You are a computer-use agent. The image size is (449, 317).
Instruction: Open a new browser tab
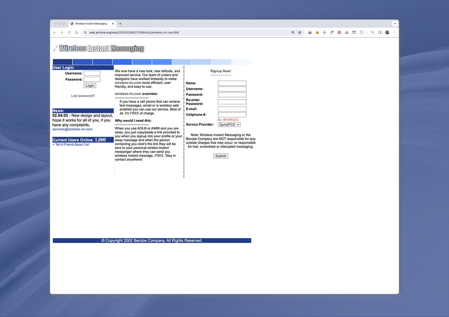(x=120, y=24)
